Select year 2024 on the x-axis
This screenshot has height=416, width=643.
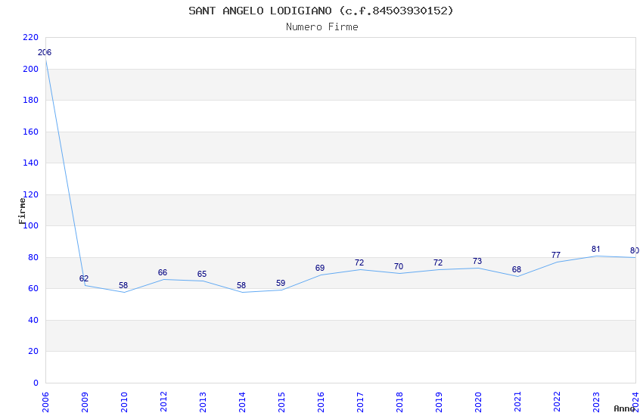[x=636, y=402]
